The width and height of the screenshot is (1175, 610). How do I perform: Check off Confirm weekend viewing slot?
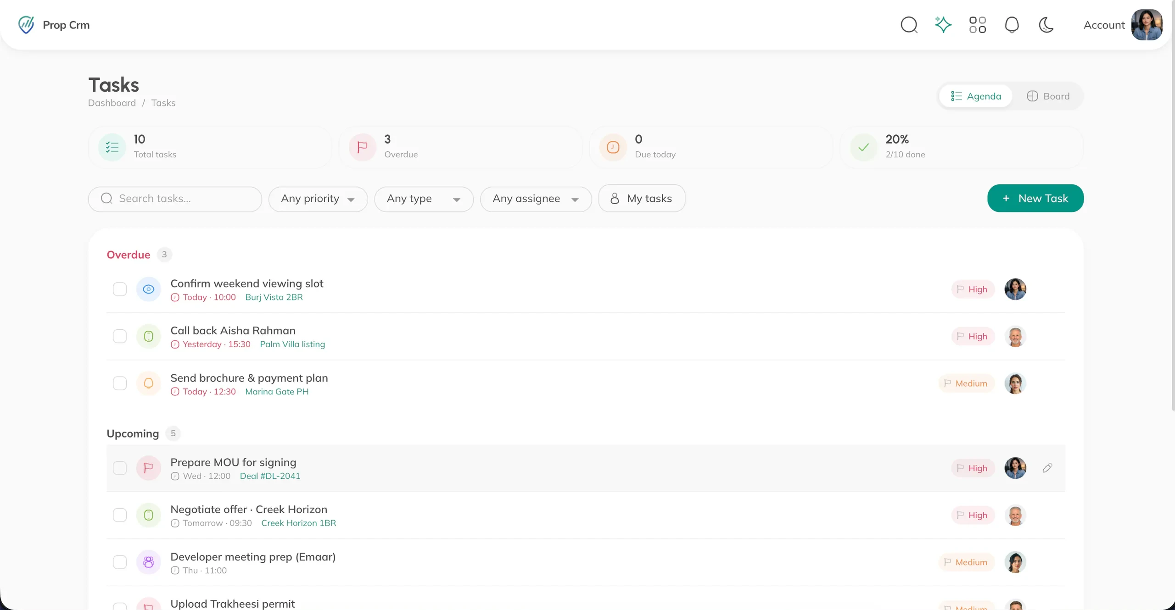[x=120, y=289]
